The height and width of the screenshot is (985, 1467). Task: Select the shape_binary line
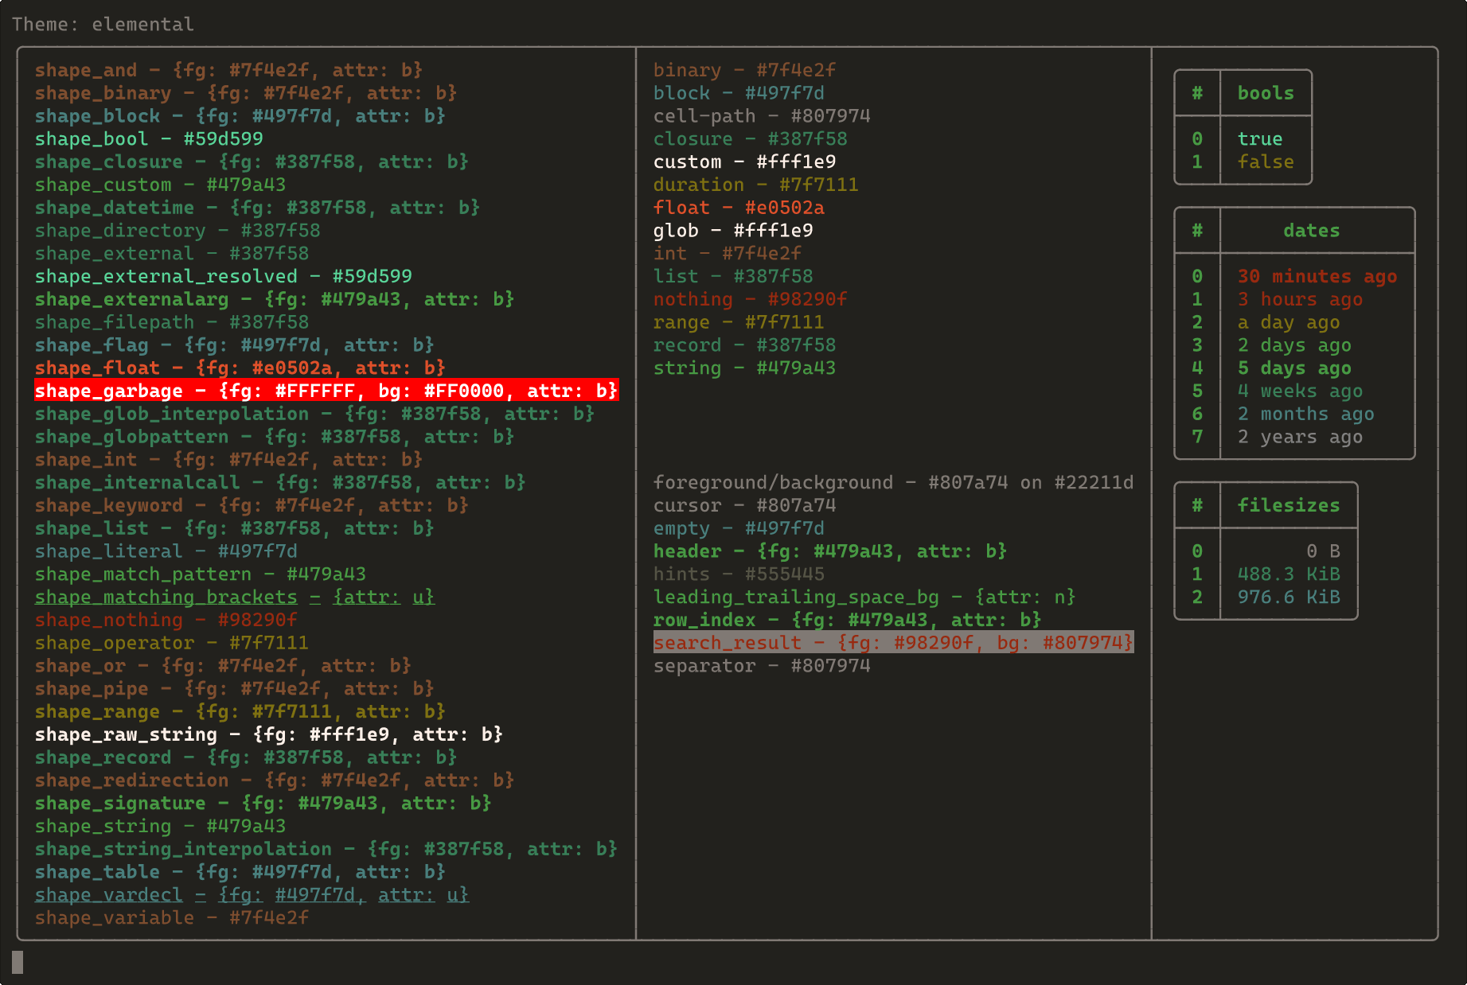coord(246,93)
